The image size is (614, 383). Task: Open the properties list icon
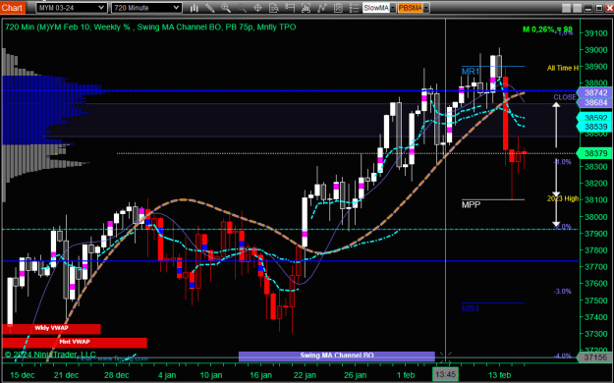tap(354, 8)
